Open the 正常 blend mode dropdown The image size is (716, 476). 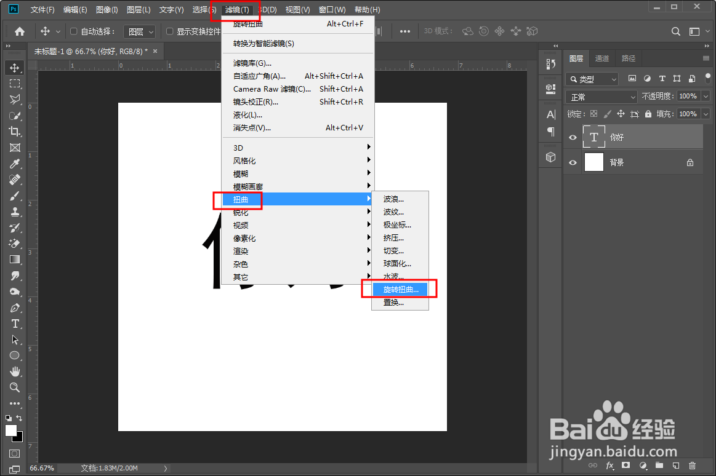click(601, 97)
